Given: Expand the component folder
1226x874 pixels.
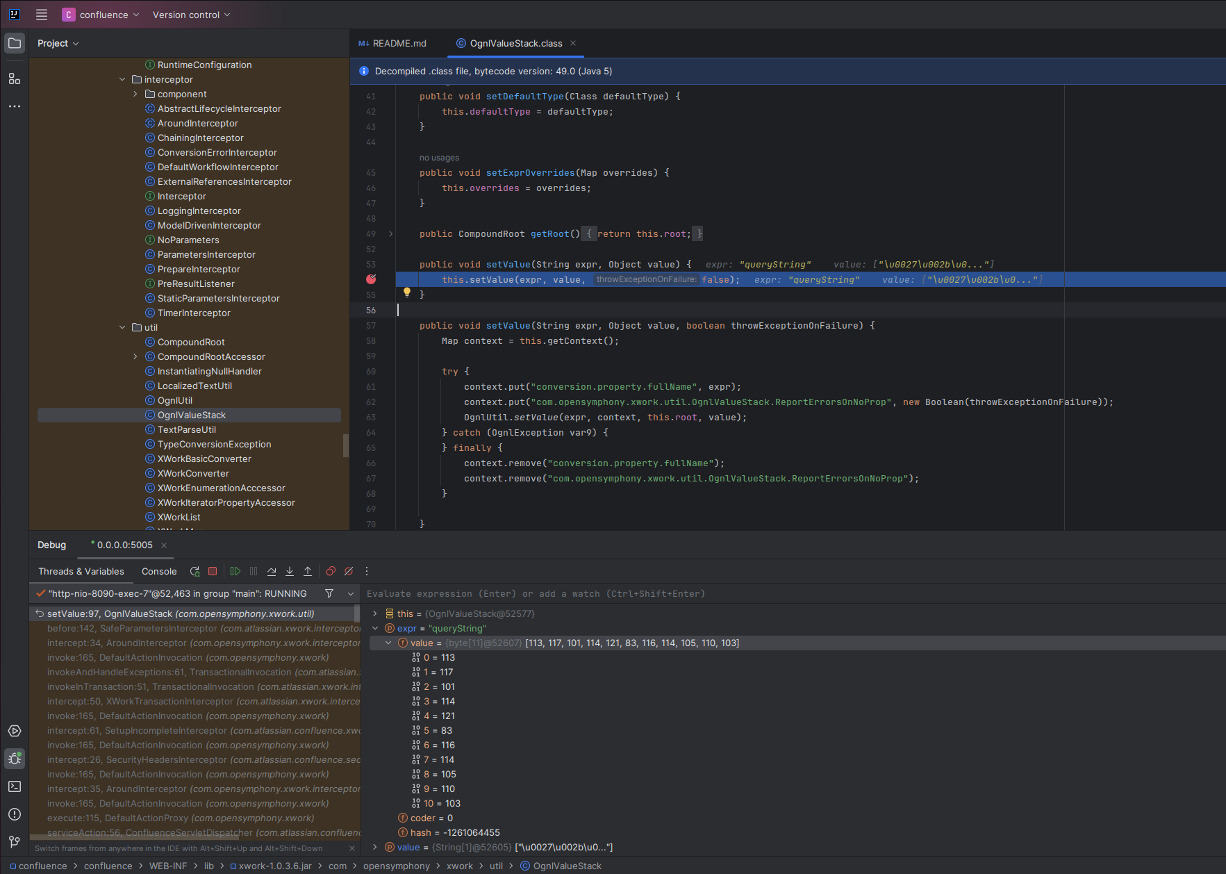Looking at the screenshot, I should point(135,94).
